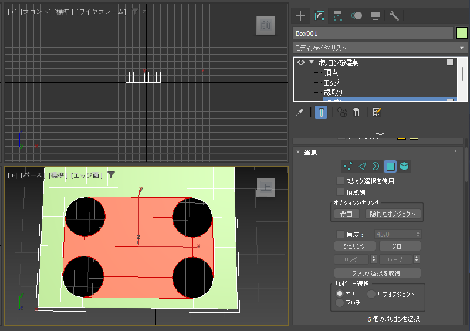The image size is (470, 331).
Task: Toggle eye visibility of ポリゴンを編集 modifier
Action: 301,62
